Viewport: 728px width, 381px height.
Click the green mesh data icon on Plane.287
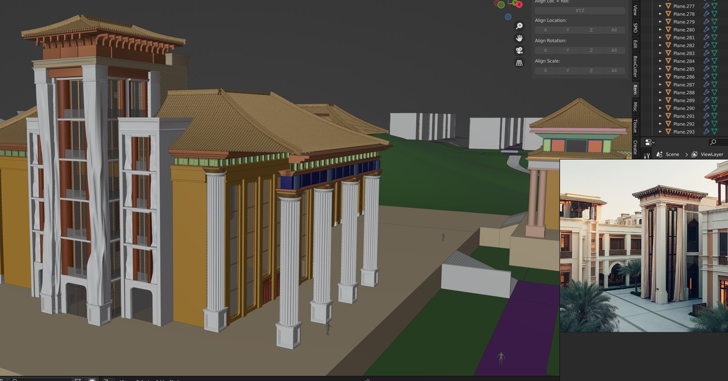tap(714, 85)
